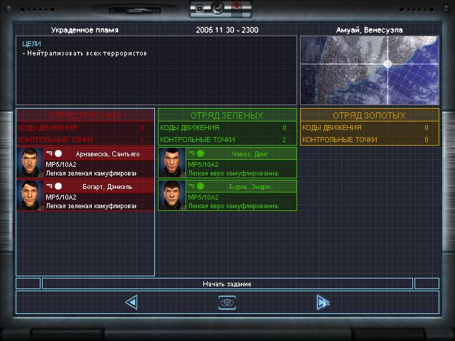This screenshot has height=341, width=455.
Task: Click portrait of Бурке, Эндрю
Action: pyautogui.click(x=172, y=195)
